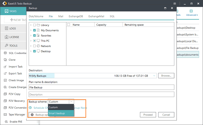Click the My Documents page icon
This screenshot has width=203, height=125.
pyautogui.click(x=38, y=30)
